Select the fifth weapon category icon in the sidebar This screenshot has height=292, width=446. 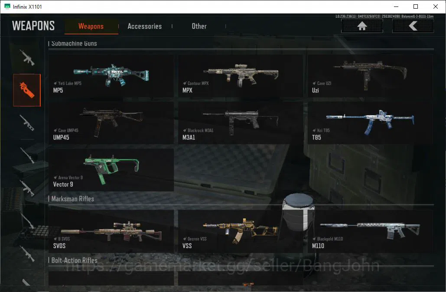click(x=27, y=188)
